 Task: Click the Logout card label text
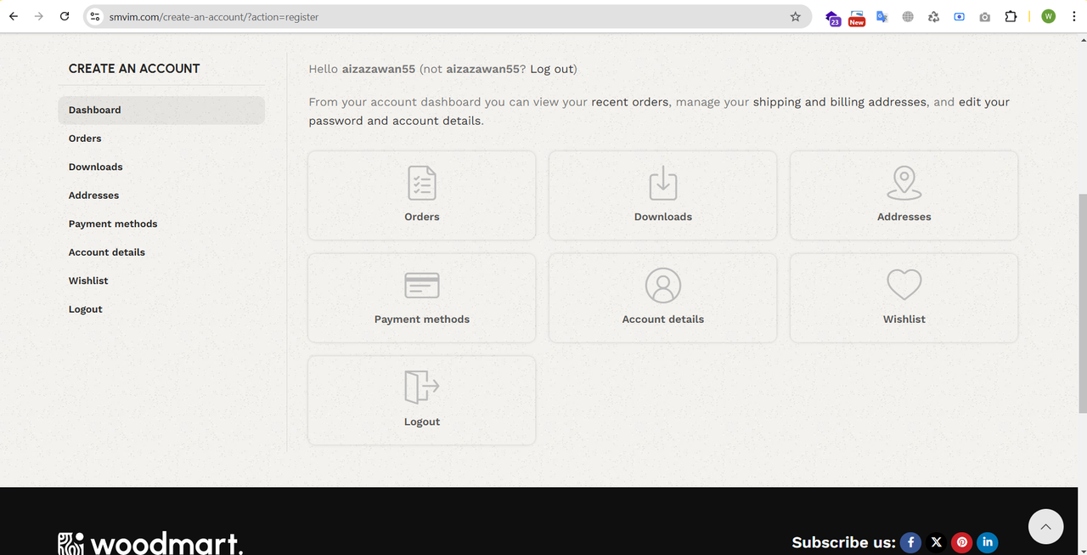(422, 422)
